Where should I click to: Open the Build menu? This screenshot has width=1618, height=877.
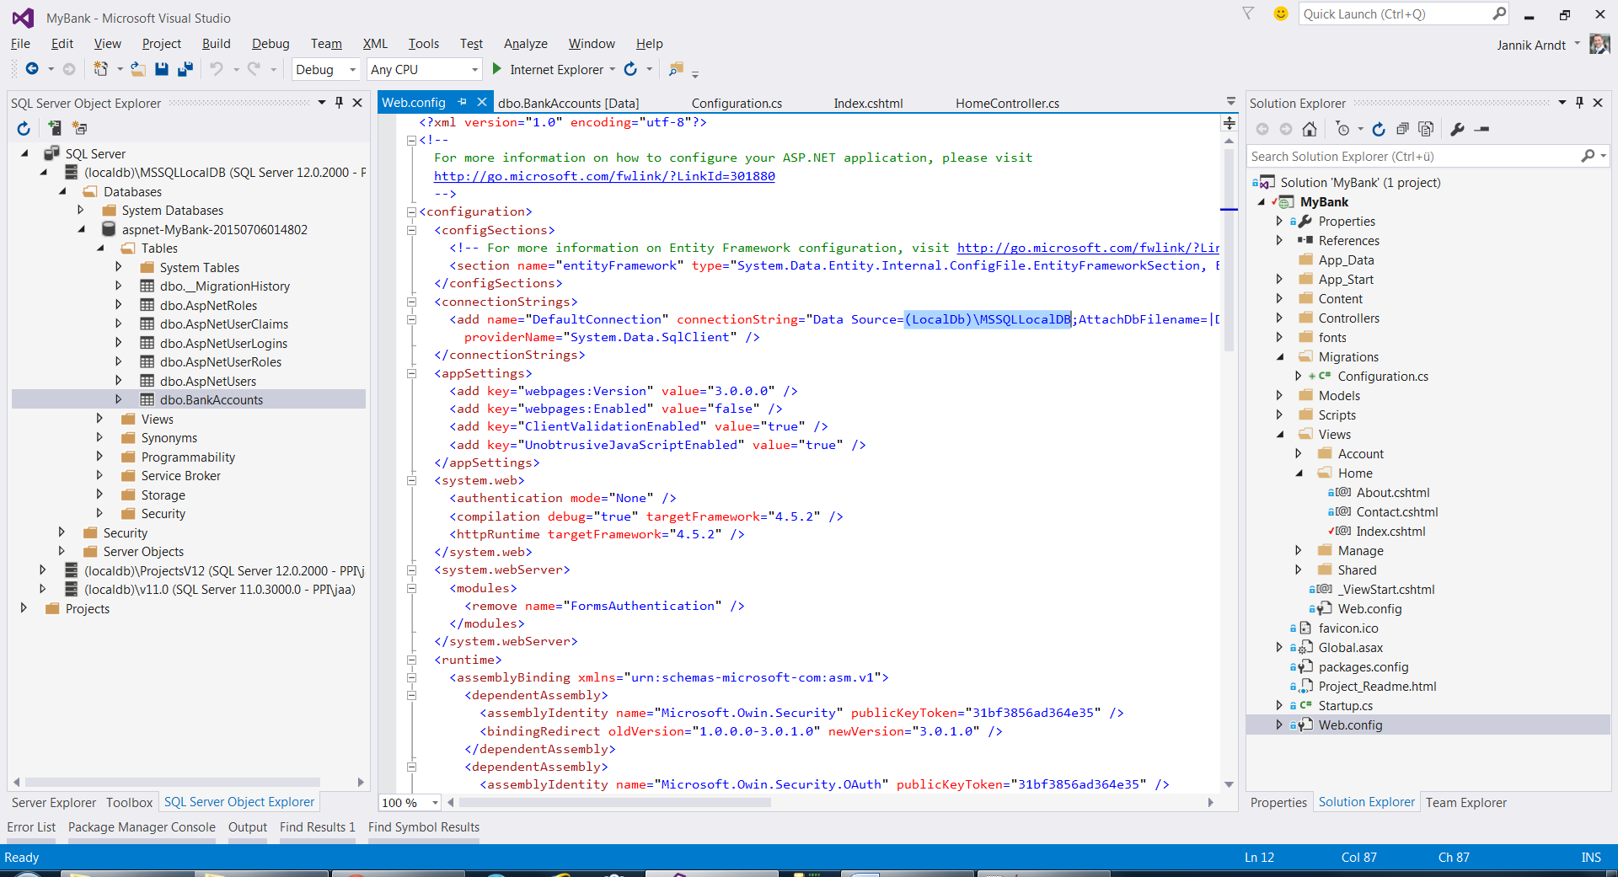point(216,44)
